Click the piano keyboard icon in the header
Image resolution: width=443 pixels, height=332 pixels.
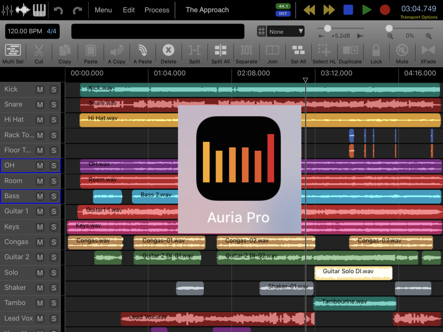pos(39,10)
